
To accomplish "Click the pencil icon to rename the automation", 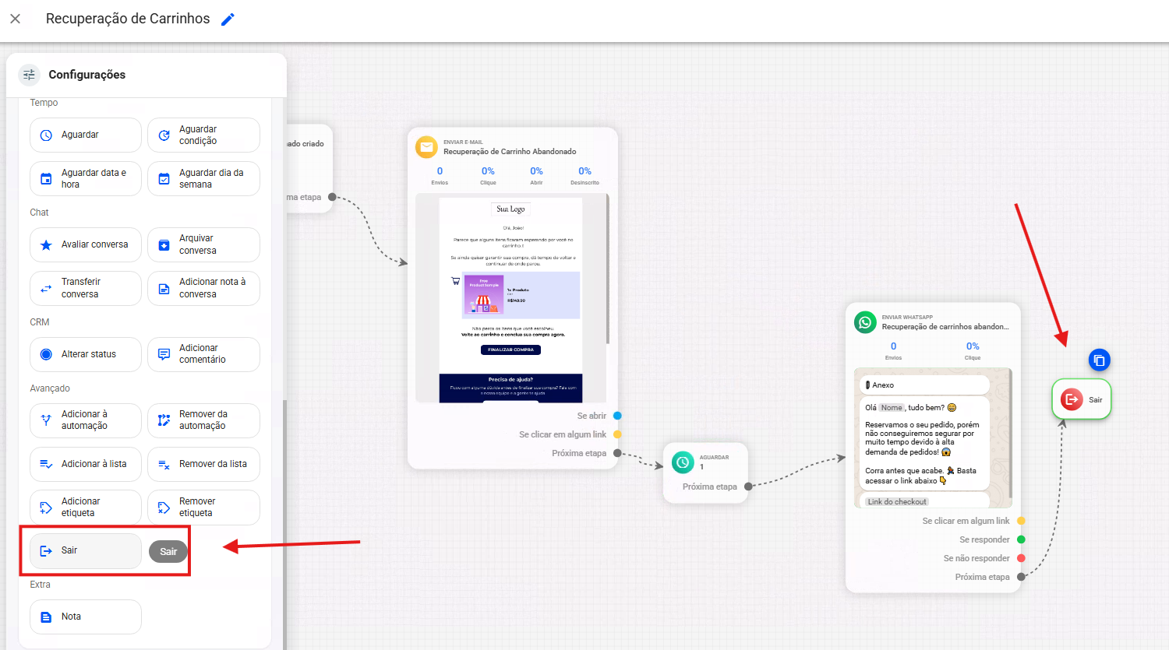I will (228, 19).
